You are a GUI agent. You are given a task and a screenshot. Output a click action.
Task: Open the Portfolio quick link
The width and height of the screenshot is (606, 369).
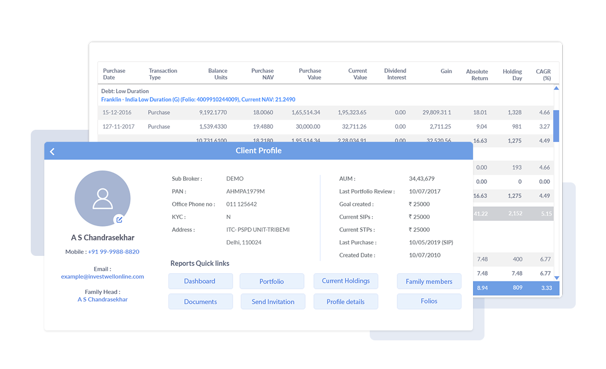click(x=272, y=281)
